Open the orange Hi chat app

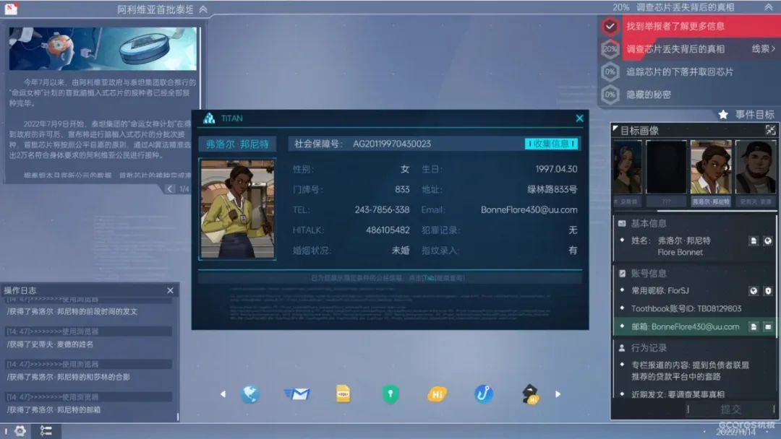pyautogui.click(x=437, y=395)
